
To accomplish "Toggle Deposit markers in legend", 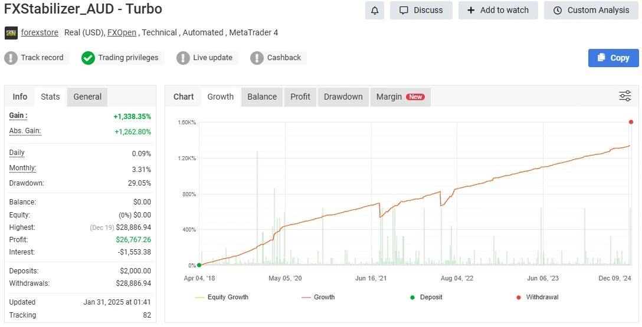I will click(425, 298).
